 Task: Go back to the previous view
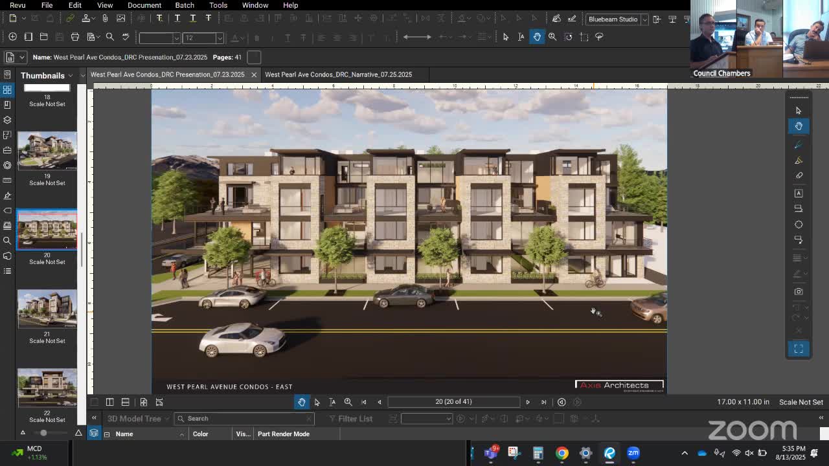tap(562, 402)
